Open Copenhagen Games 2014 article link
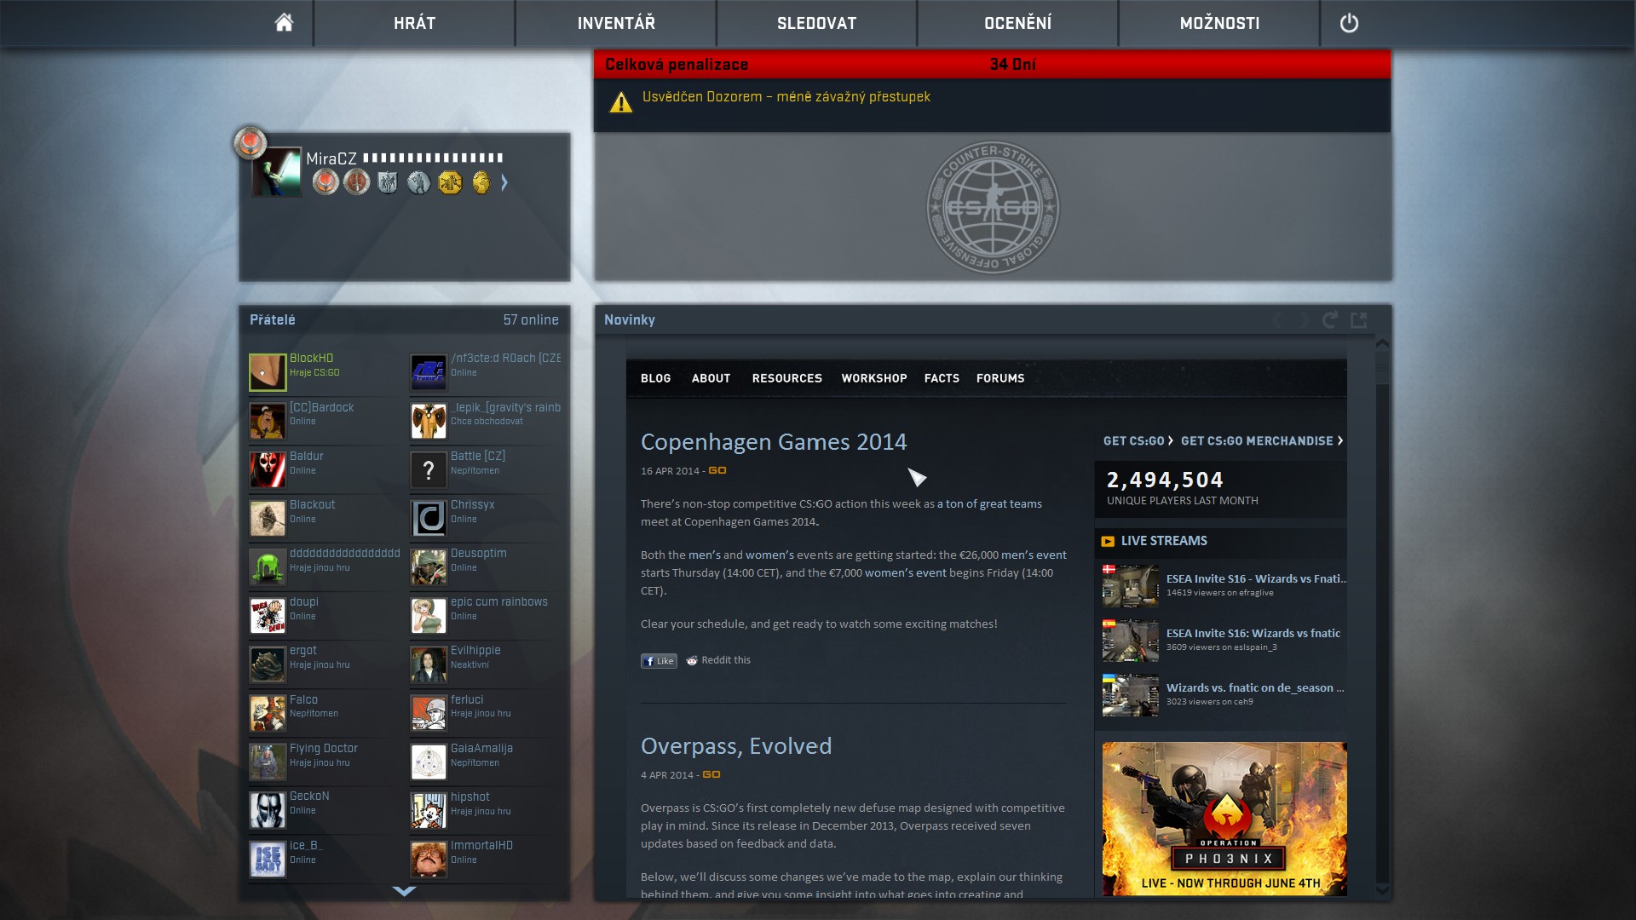1636x920 pixels. [773, 442]
